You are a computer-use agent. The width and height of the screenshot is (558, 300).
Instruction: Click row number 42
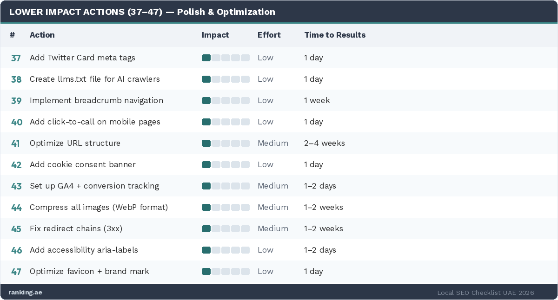point(16,165)
